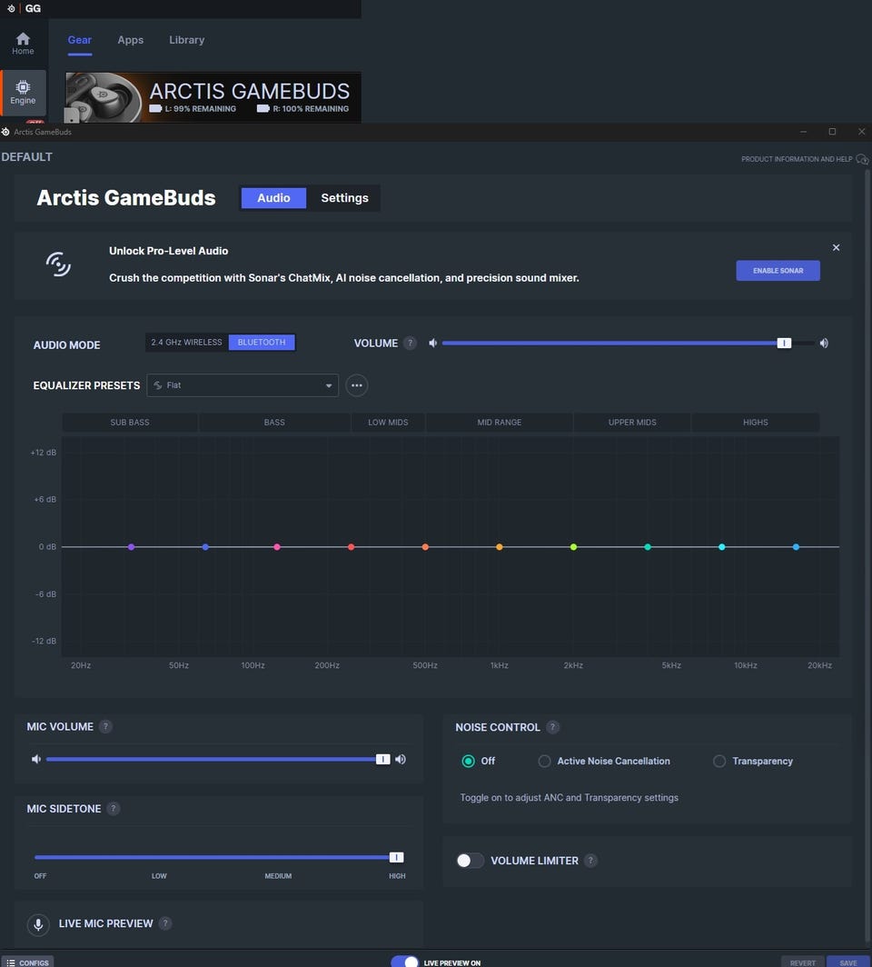872x967 pixels.
Task: Select the lime green EQ point at 2kHz
Action: coord(574,547)
